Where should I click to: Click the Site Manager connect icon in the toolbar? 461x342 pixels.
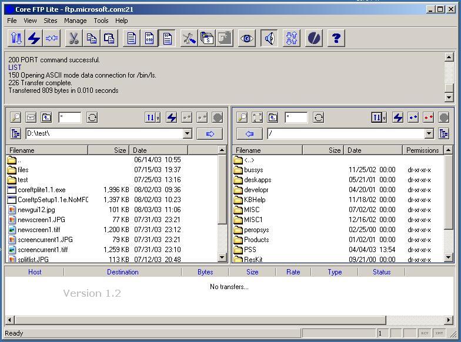point(16,38)
